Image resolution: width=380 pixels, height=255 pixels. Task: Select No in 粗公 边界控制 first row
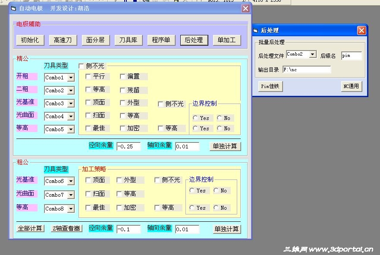218,190
